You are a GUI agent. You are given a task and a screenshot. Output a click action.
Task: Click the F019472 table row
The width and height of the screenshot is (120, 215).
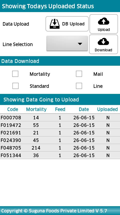tap(60, 125)
